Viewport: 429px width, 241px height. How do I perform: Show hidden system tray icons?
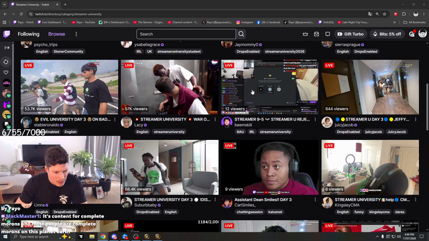pos(377,236)
